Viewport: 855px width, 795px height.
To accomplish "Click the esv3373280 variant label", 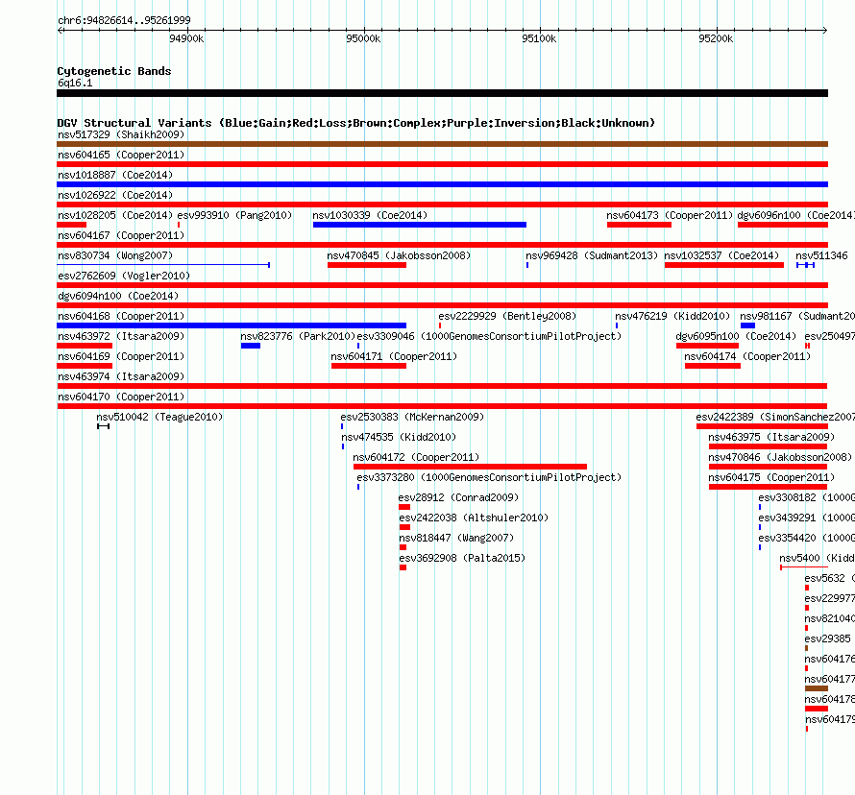I will click(x=489, y=477).
